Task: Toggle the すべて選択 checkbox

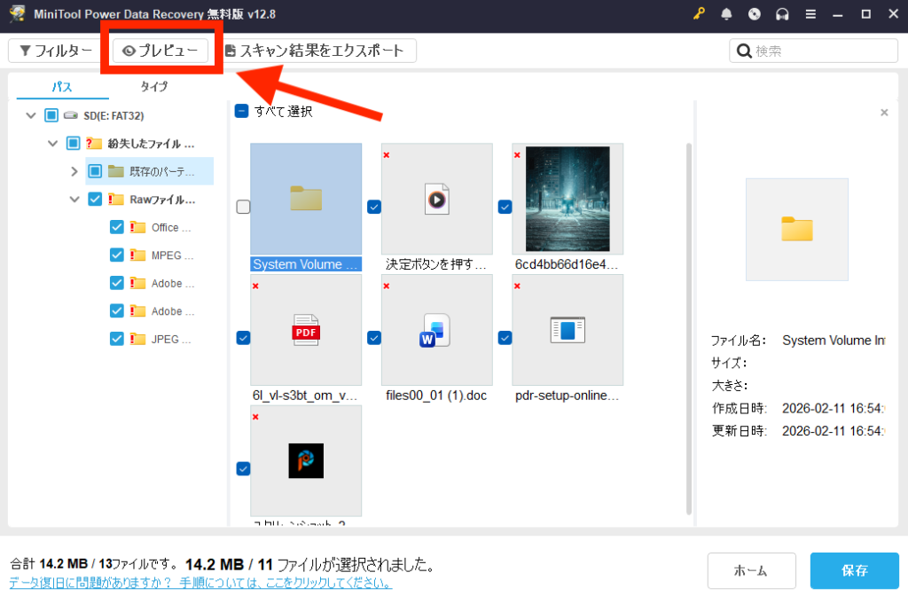Action: [x=242, y=111]
